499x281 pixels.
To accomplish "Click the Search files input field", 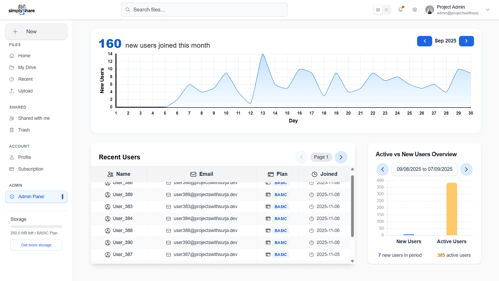I will (x=204, y=10).
